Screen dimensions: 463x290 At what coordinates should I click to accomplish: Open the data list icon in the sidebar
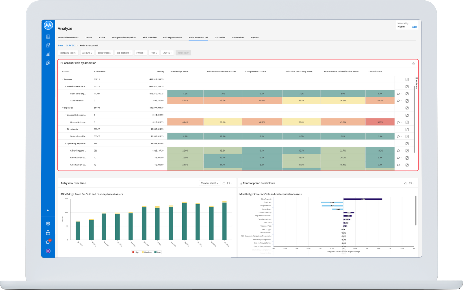pyautogui.click(x=48, y=36)
